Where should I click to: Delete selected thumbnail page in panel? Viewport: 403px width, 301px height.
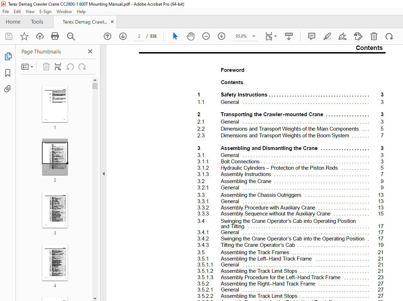[46, 67]
